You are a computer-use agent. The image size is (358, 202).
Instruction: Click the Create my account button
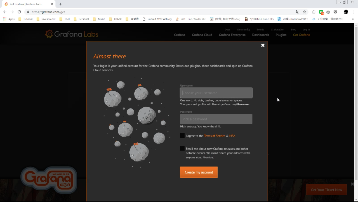(199, 172)
